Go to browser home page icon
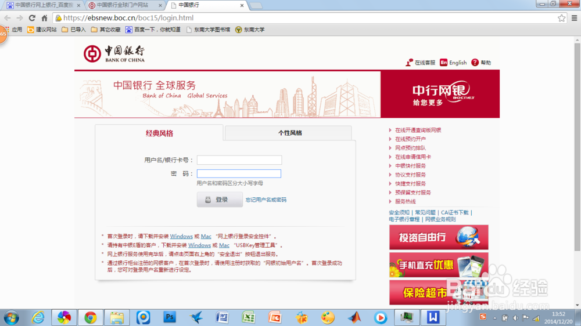 pyautogui.click(x=45, y=18)
